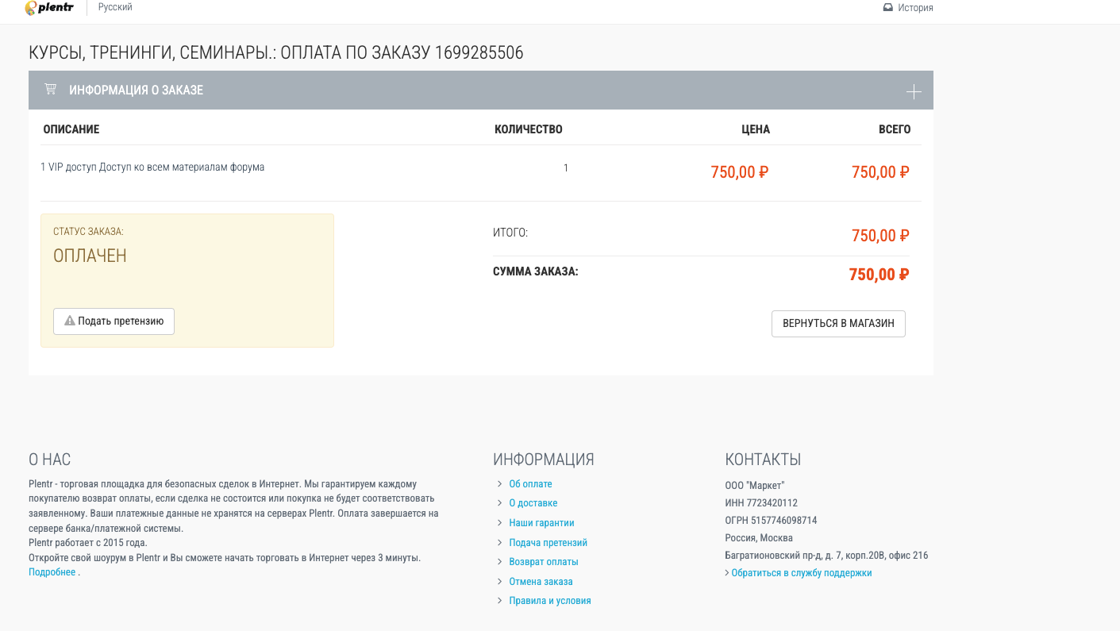
Task: Click the ВСЕГО column header
Action: tap(895, 129)
